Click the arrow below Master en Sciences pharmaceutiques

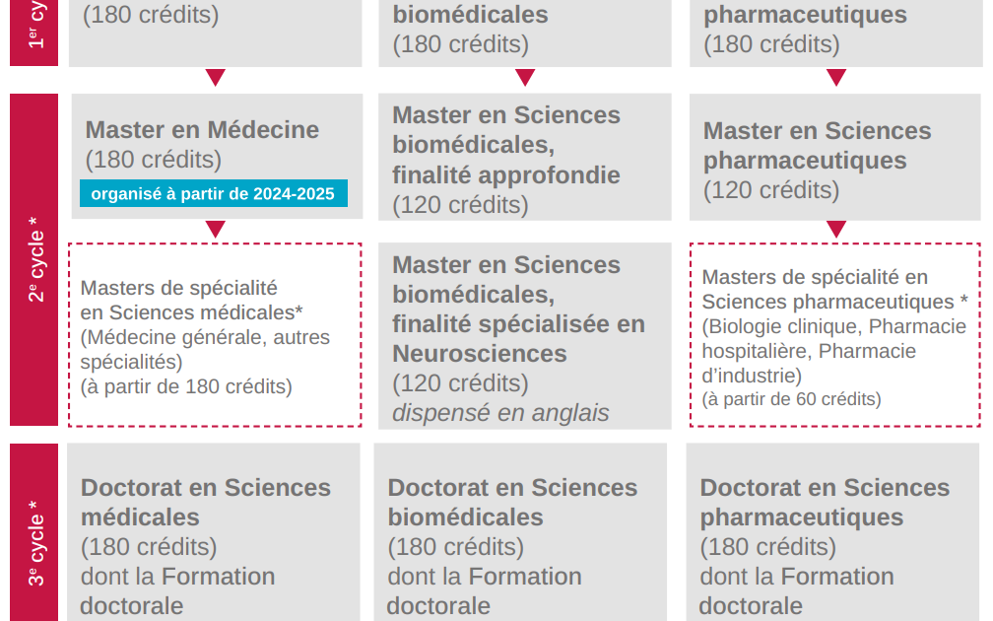tap(836, 230)
